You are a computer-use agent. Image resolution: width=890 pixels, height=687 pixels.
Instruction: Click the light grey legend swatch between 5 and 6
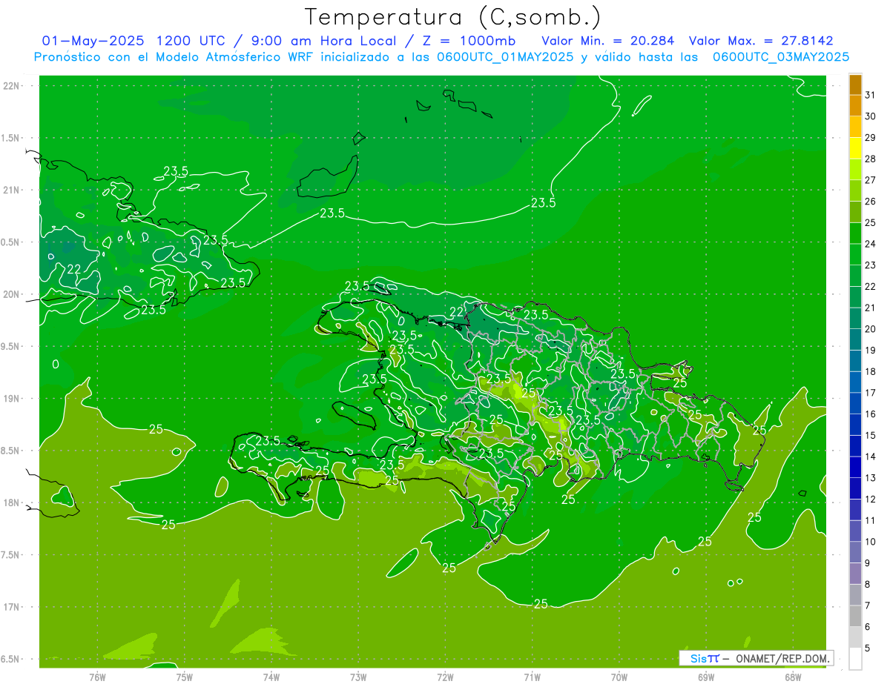point(855,637)
